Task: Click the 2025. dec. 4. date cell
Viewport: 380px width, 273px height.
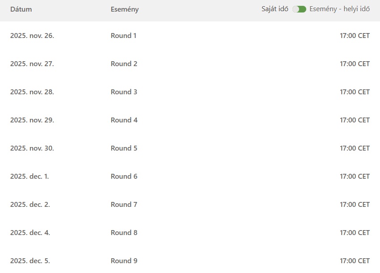Action: point(30,233)
